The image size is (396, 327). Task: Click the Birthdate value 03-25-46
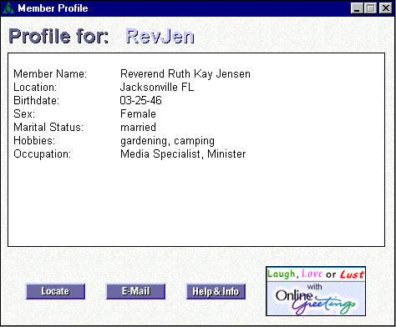point(140,100)
